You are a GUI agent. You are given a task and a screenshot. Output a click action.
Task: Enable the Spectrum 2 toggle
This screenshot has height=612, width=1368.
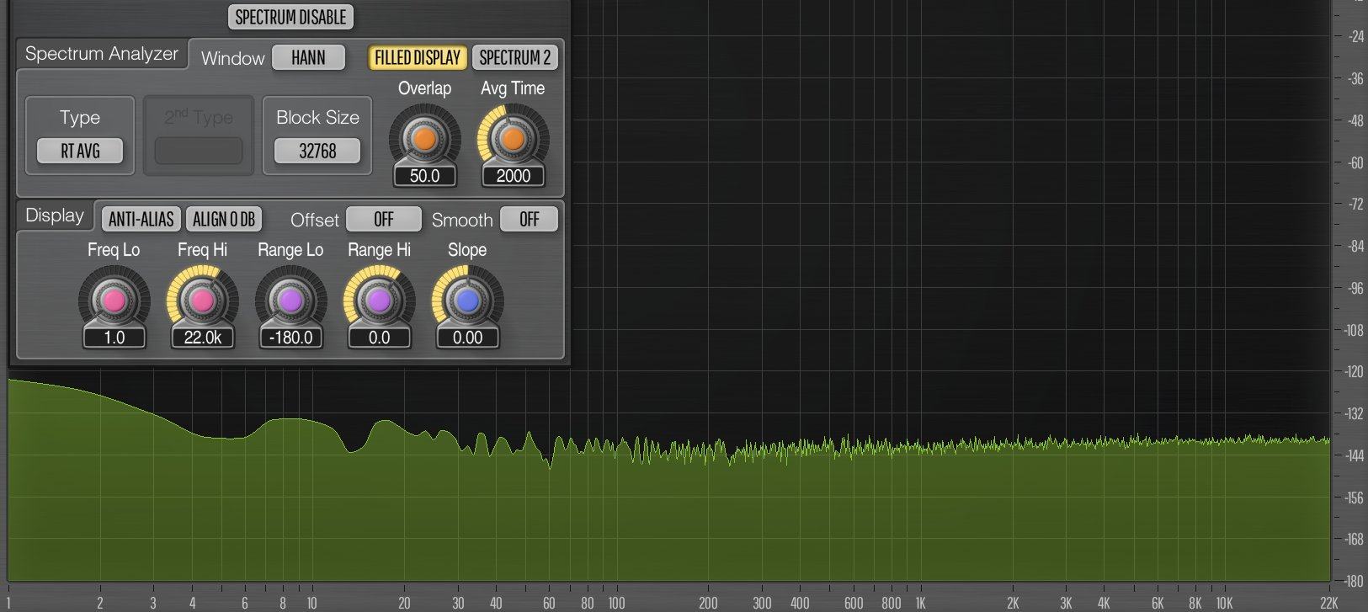[514, 58]
